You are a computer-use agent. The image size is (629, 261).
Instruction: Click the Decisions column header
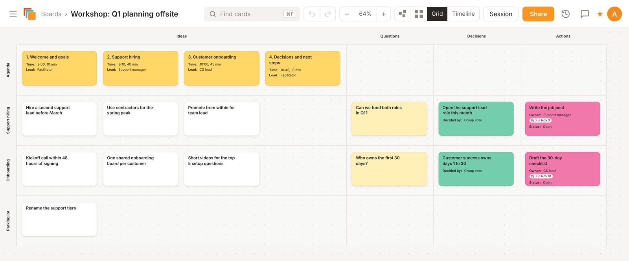click(x=476, y=36)
